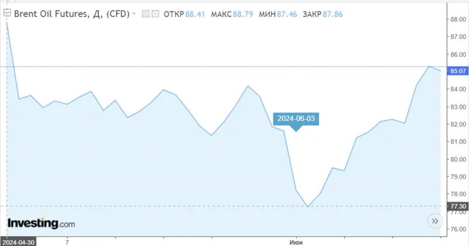This screenshot has width=469, height=246.
Task: Open the Investing.com logo link
Action: [x=41, y=223]
